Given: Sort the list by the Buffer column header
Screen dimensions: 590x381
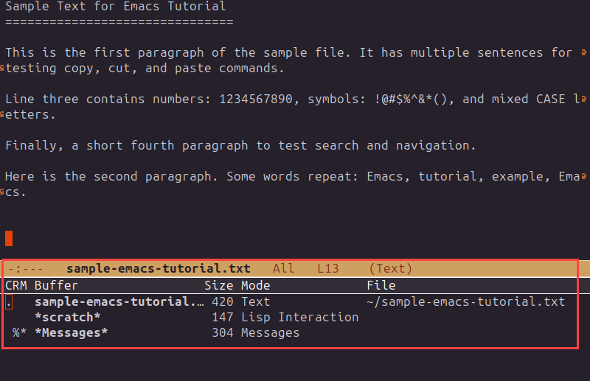Looking at the screenshot, I should coord(56,285).
